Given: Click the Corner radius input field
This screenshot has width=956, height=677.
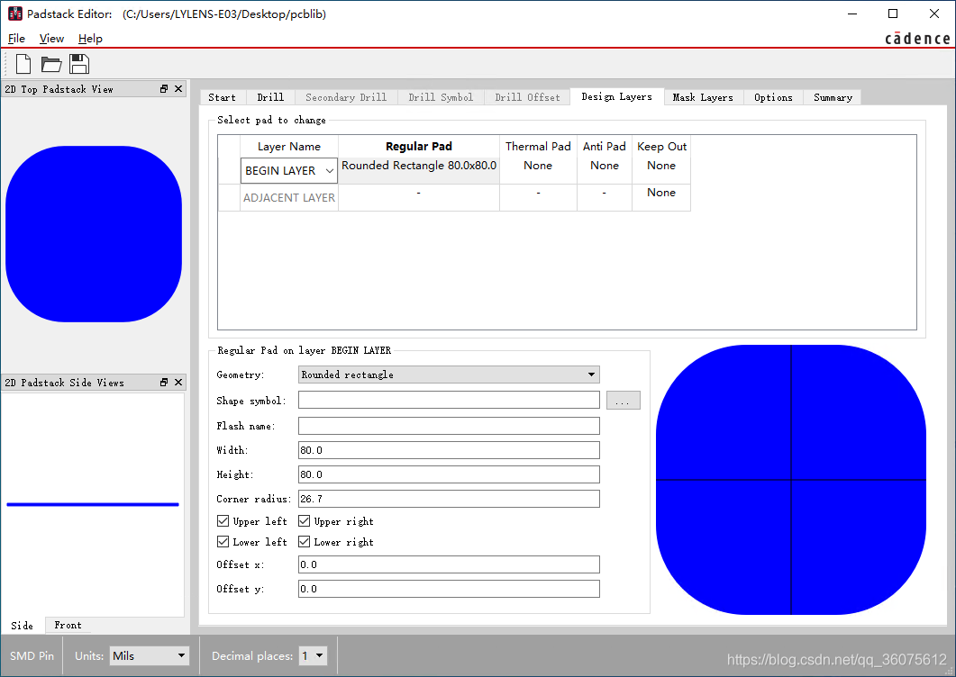Looking at the screenshot, I should (x=448, y=499).
